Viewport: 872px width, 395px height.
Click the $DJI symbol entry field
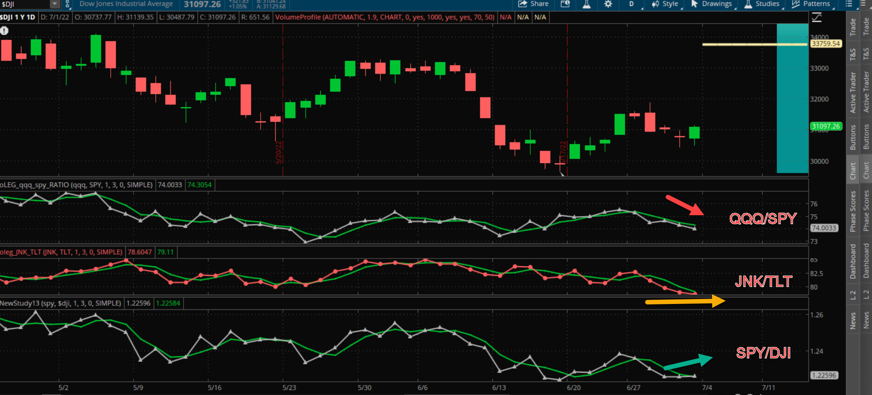pyautogui.click(x=25, y=4)
